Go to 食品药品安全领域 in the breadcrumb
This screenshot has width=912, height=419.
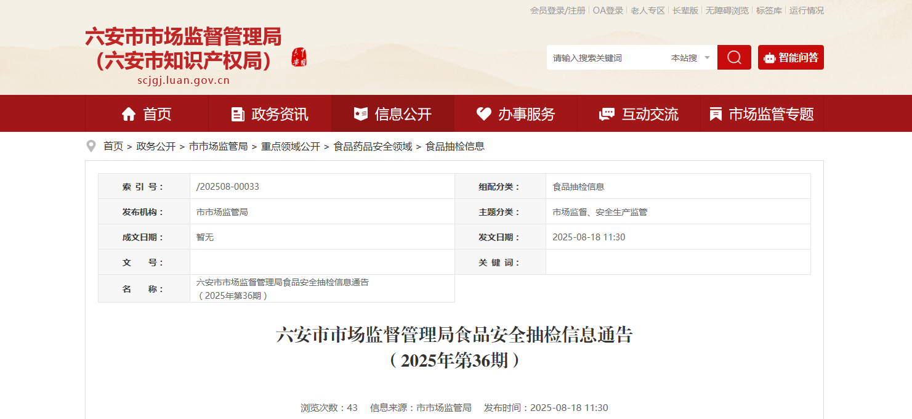[x=373, y=146]
